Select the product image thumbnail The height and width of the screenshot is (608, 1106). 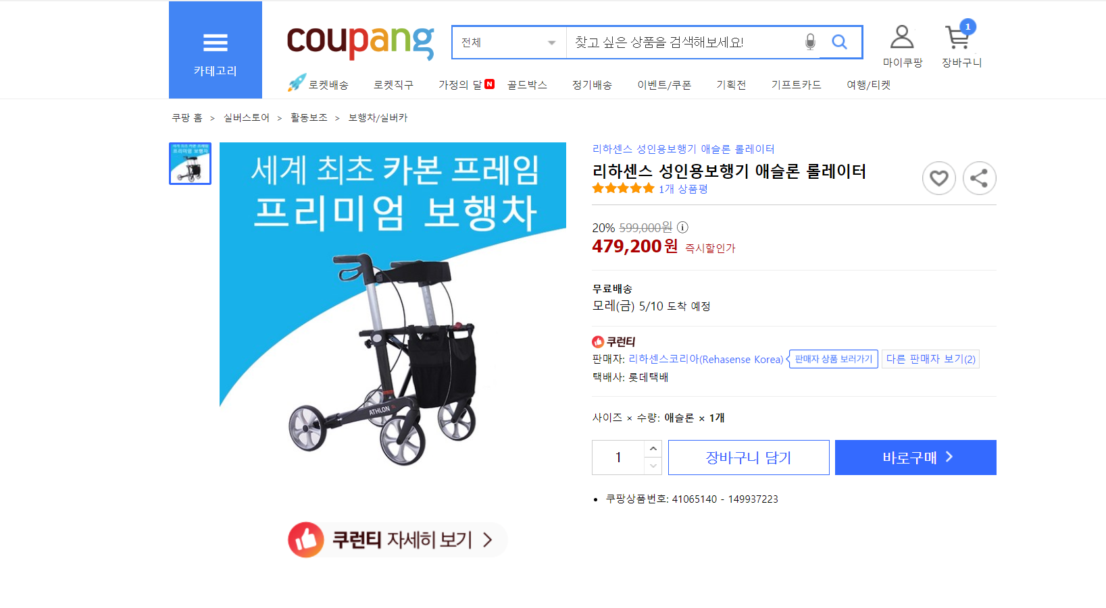190,163
